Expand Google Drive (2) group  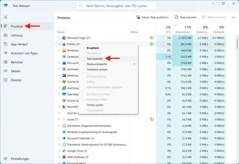click(x=59, y=150)
